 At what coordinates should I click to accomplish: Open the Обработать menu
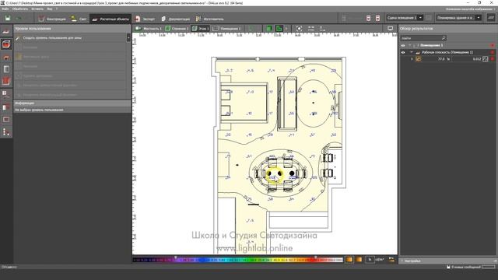coord(20,9)
